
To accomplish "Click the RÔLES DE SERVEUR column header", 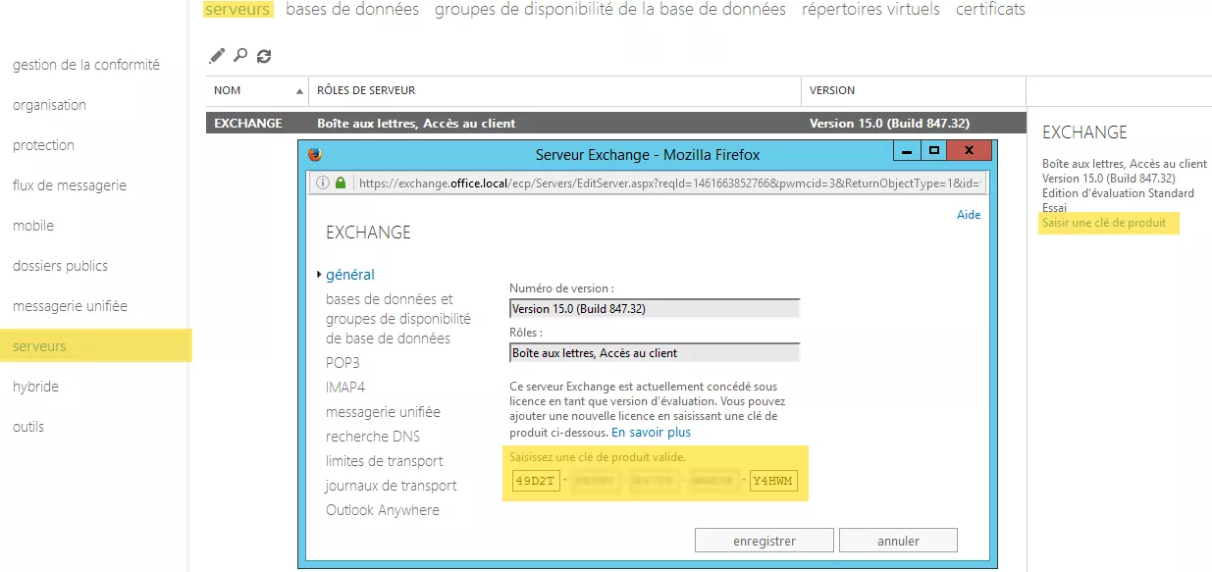I will [x=554, y=90].
